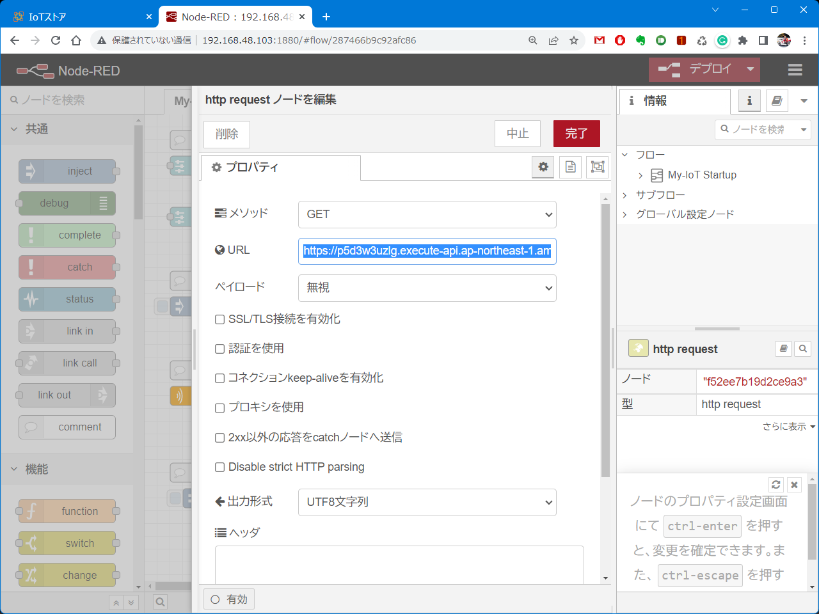Check send non-2xx responses to catch node
The width and height of the screenshot is (819, 614).
pos(219,437)
